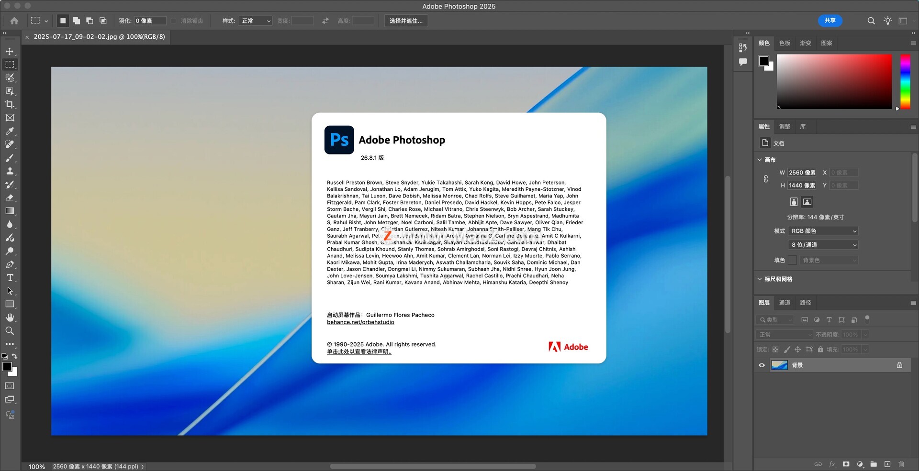The height and width of the screenshot is (471, 919).
Task: Open the search magnifier in top bar
Action: coord(871,21)
